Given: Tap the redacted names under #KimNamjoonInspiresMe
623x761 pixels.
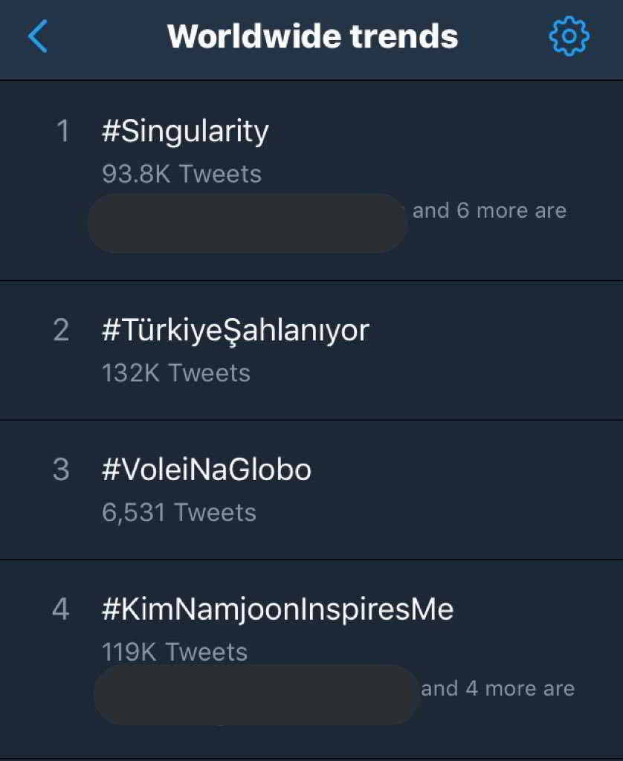Looking at the screenshot, I should (x=256, y=695).
